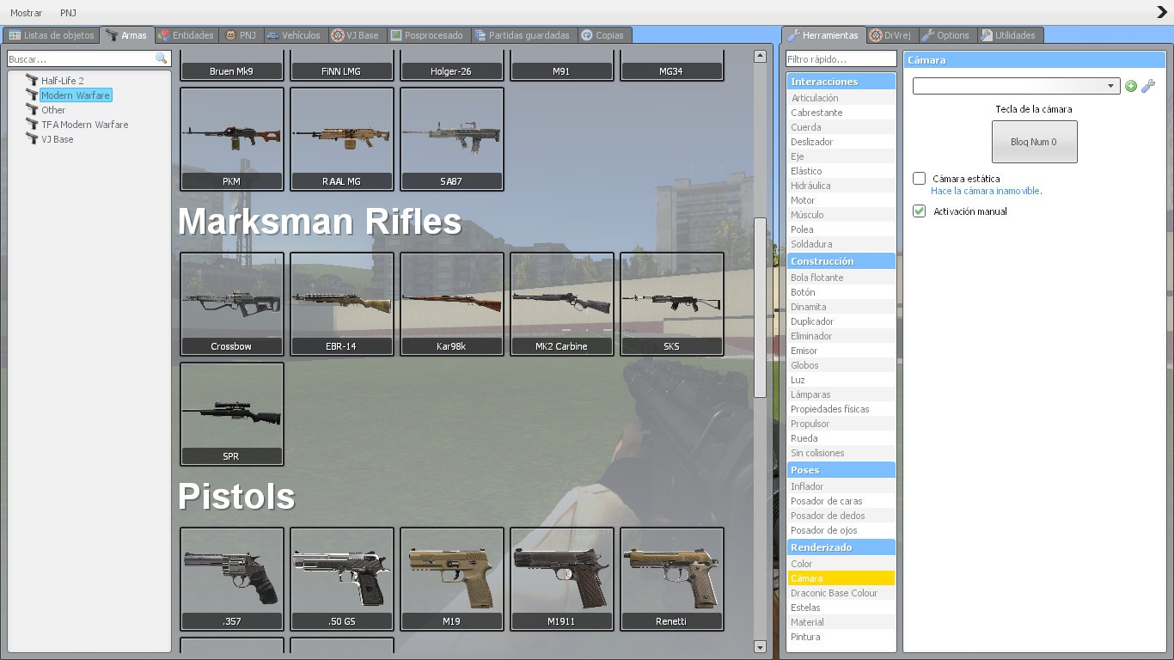The image size is (1174, 660).
Task: Open the Utilidades tab
Action: coord(1009,35)
